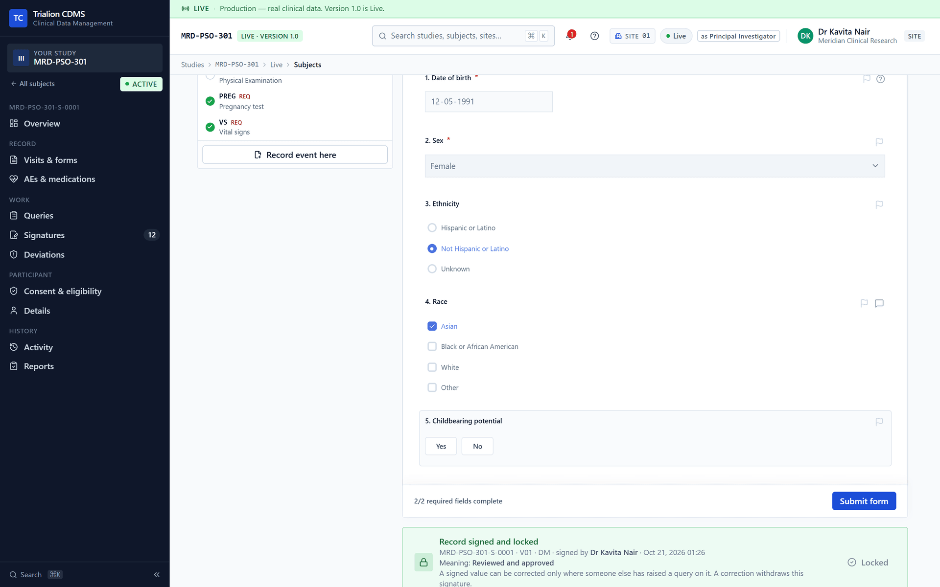Open the Live environment selector
940x587 pixels.
(x=676, y=36)
